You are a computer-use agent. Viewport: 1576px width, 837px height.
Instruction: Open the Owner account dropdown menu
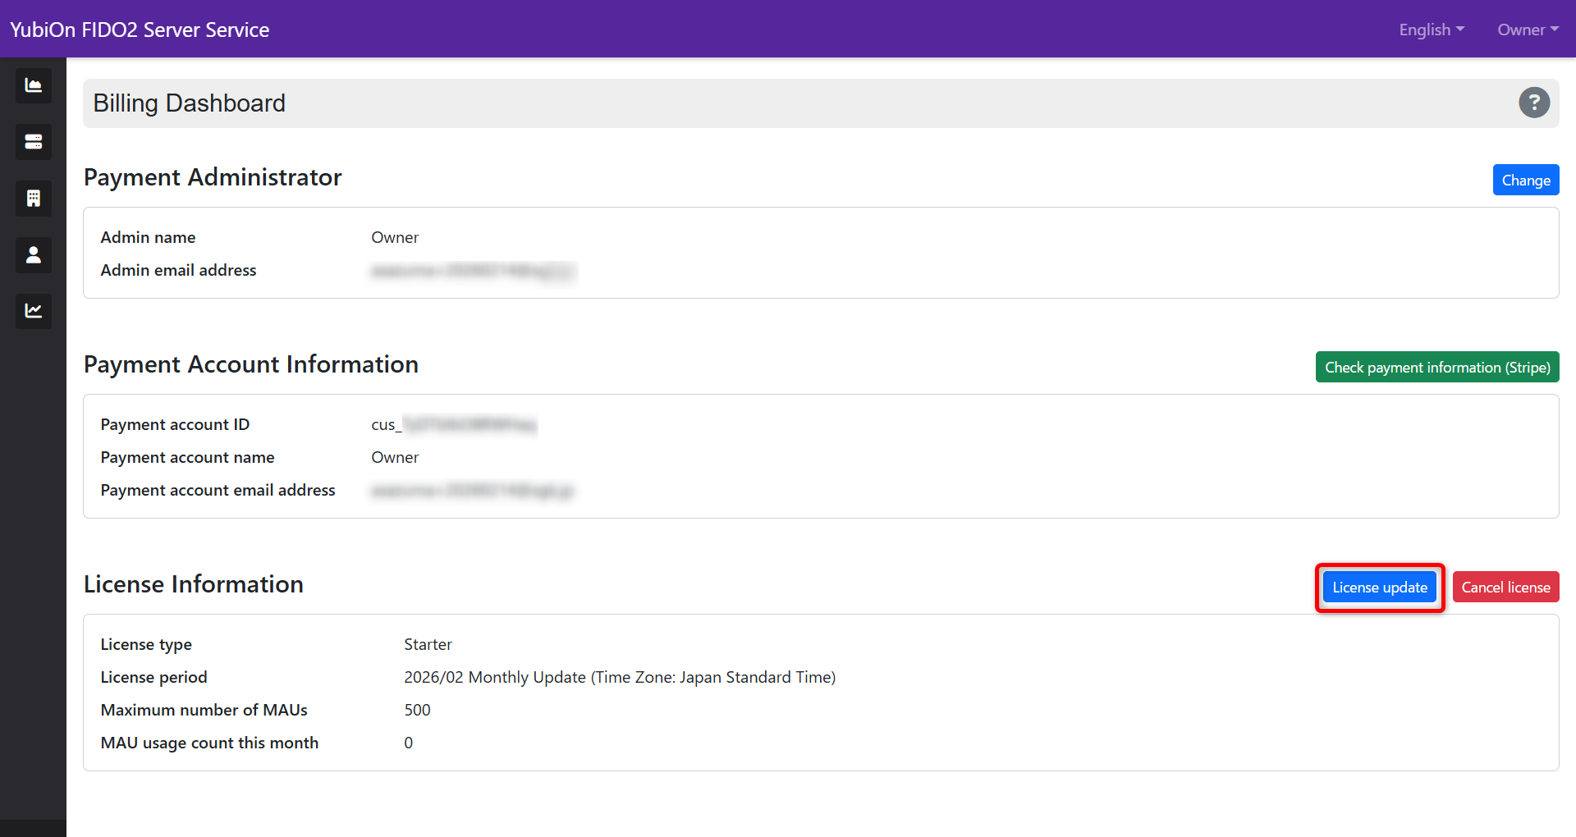(1527, 30)
